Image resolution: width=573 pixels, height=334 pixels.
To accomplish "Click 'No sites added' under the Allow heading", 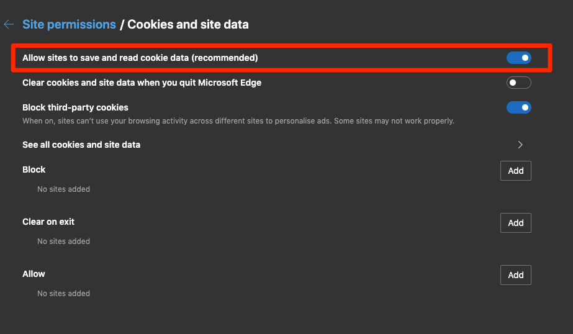I will (x=63, y=294).
